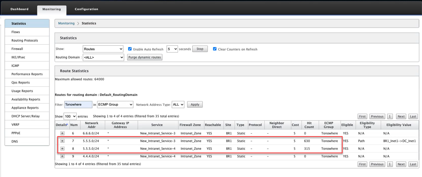
Task: Open the ECMP Group filter dropdown
Action: tap(115, 105)
